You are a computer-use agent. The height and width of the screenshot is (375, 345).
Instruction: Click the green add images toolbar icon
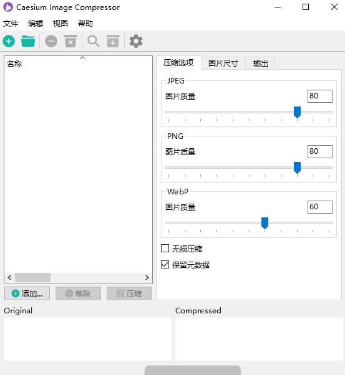click(9, 41)
